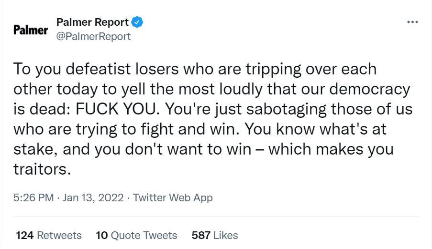
Task: Show who gave the 587 Likes
Action: (215, 235)
